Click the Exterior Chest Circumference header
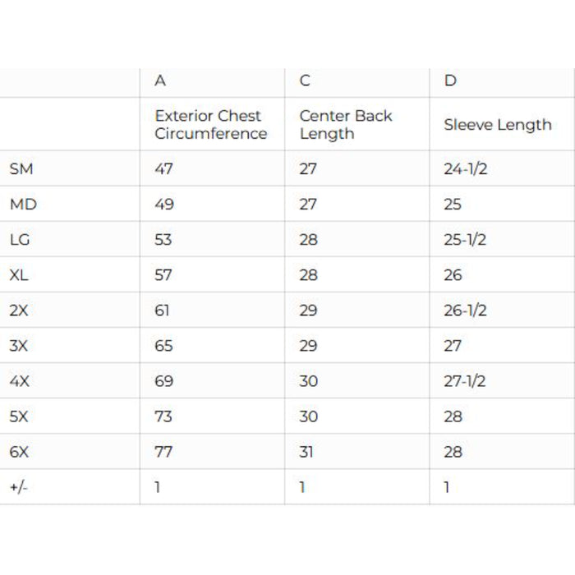Viewport: 575px width, 575px height. pyautogui.click(x=210, y=125)
